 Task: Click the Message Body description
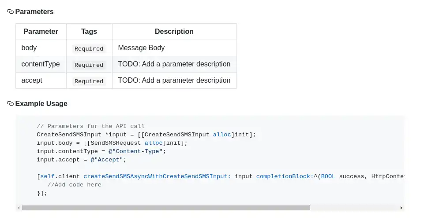(141, 48)
